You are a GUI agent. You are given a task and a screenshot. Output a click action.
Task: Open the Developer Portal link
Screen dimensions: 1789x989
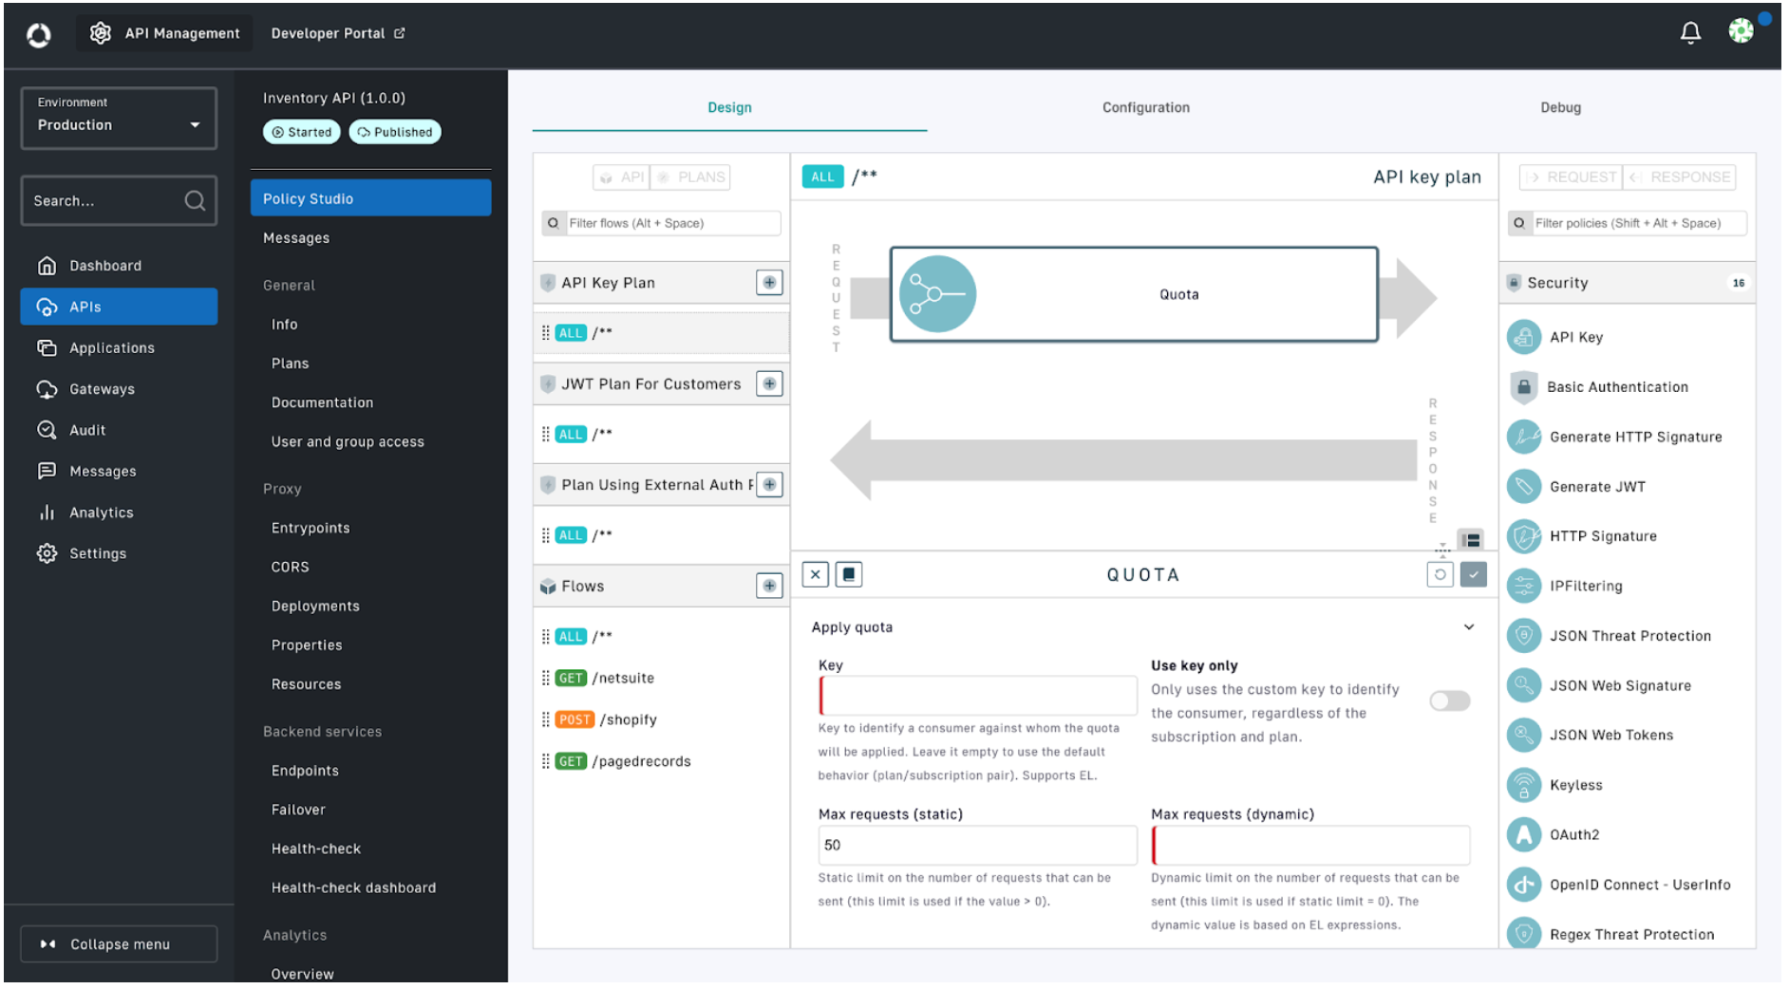point(336,32)
